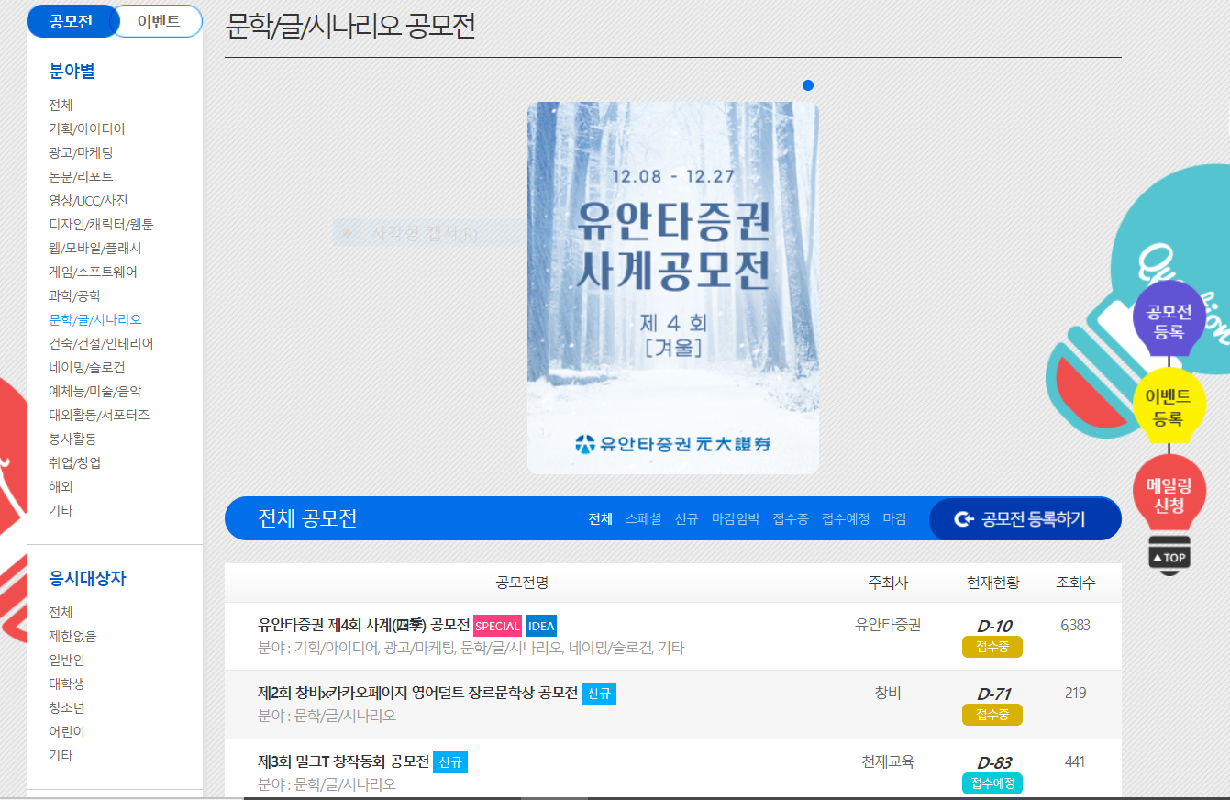This screenshot has height=800, width=1230.
Task: Choose 논문/리포트 category
Action: pos(81,176)
